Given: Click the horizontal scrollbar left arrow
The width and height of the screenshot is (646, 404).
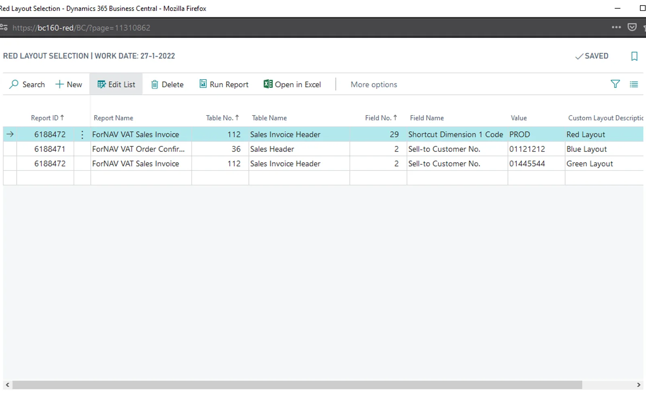Looking at the screenshot, I should tap(7, 385).
